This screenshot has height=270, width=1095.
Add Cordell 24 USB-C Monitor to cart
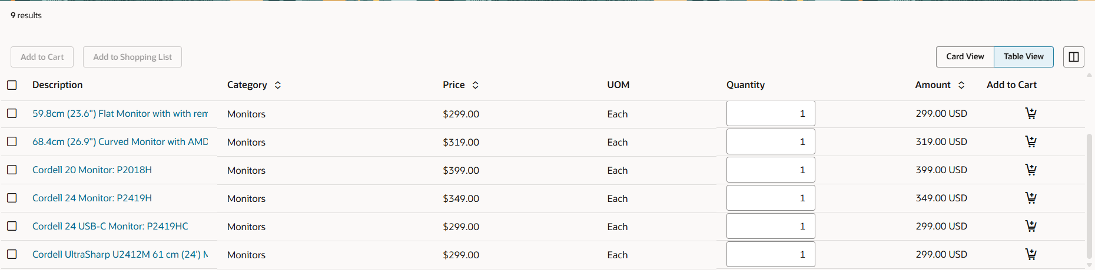click(x=1030, y=226)
